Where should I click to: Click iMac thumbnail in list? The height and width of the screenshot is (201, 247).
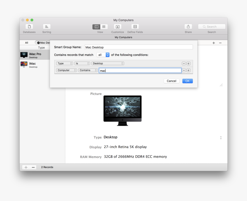click(24, 65)
